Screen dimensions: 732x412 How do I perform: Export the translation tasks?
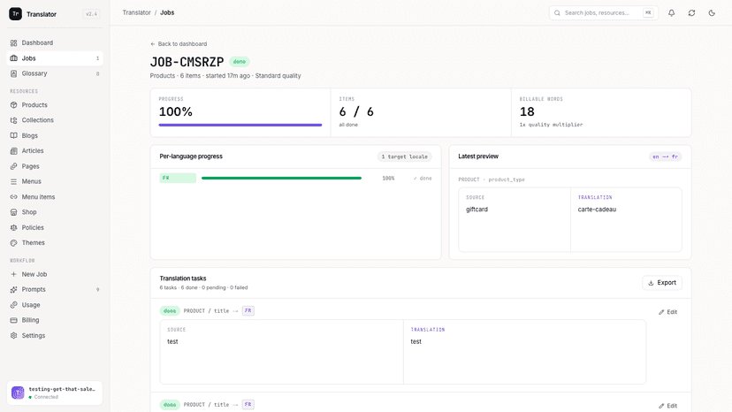(662, 283)
